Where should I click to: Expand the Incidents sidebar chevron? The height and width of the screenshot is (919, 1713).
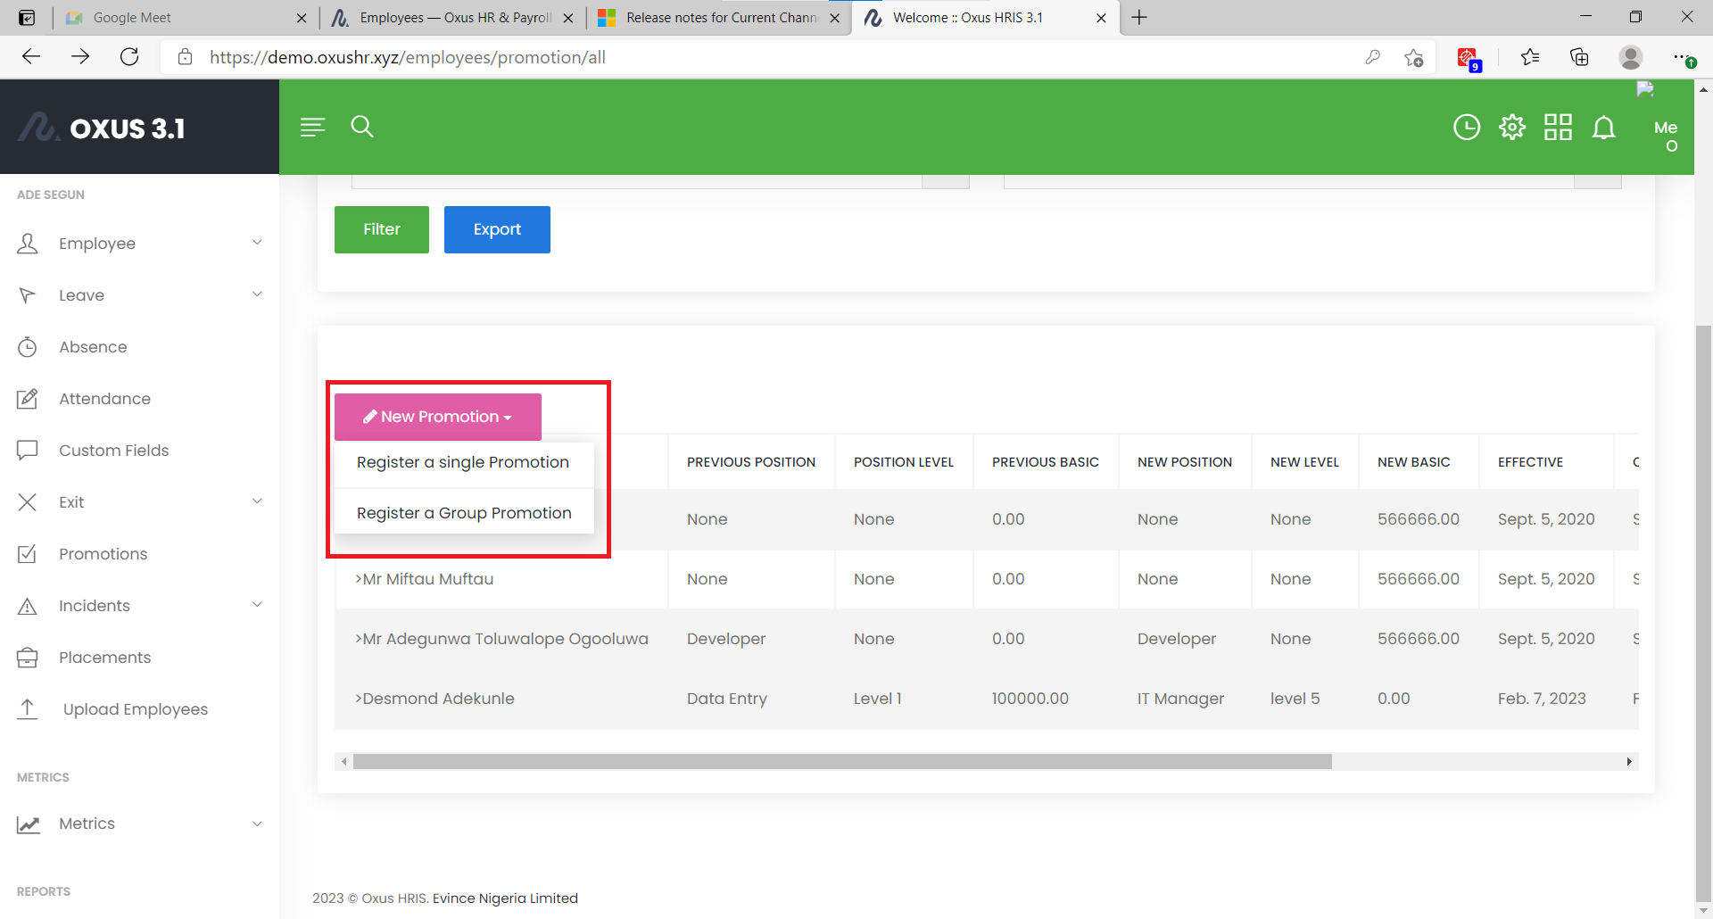click(257, 605)
